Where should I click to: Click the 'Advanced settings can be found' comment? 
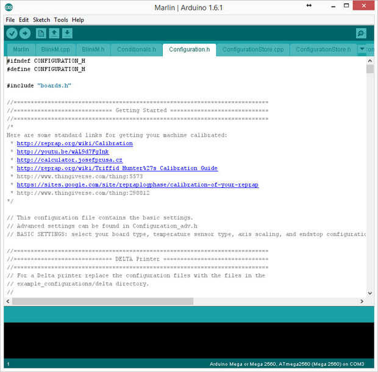click(x=102, y=226)
